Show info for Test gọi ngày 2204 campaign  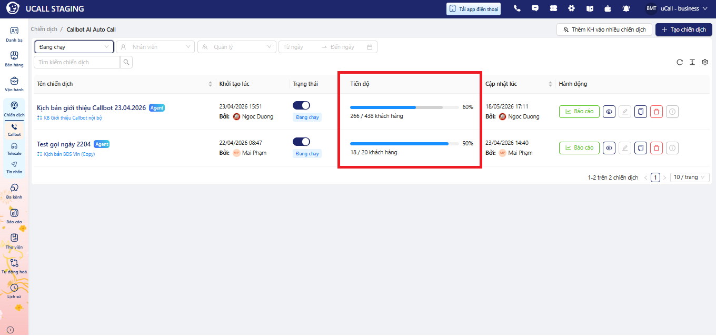(x=672, y=148)
